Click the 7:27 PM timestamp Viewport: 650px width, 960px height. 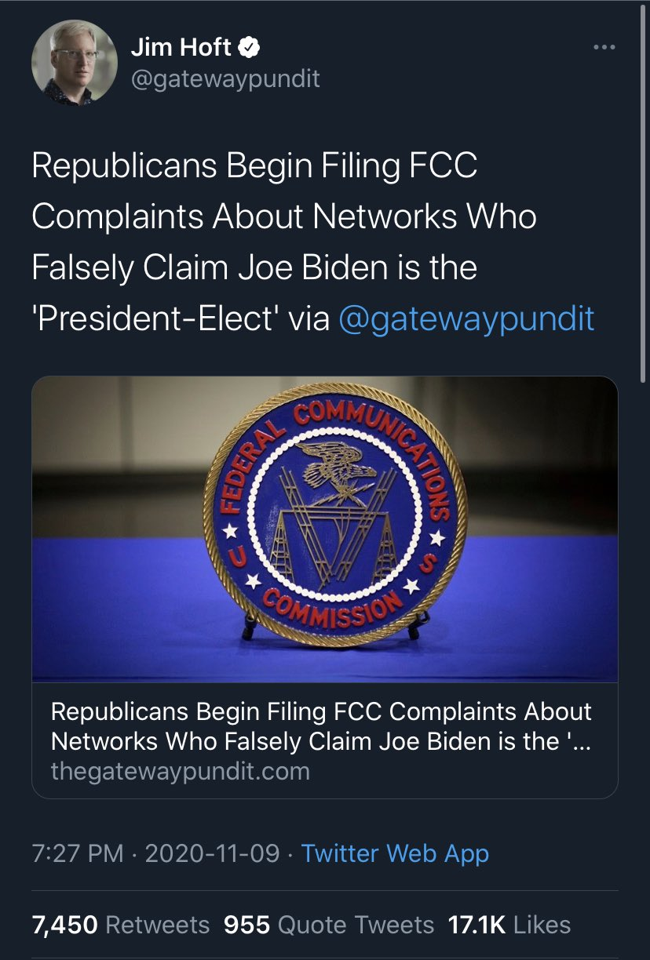pyautogui.click(x=77, y=853)
